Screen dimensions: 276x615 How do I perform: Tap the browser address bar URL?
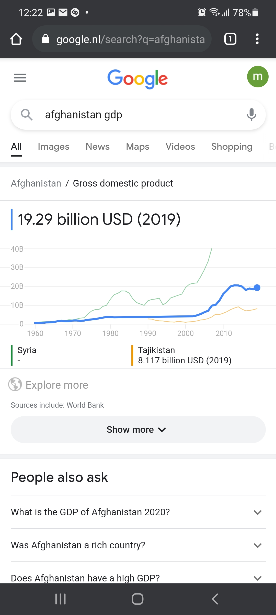131,39
